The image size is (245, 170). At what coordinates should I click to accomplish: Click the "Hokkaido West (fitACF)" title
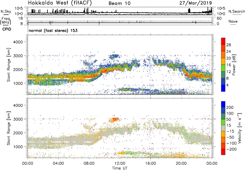pos(60,3)
